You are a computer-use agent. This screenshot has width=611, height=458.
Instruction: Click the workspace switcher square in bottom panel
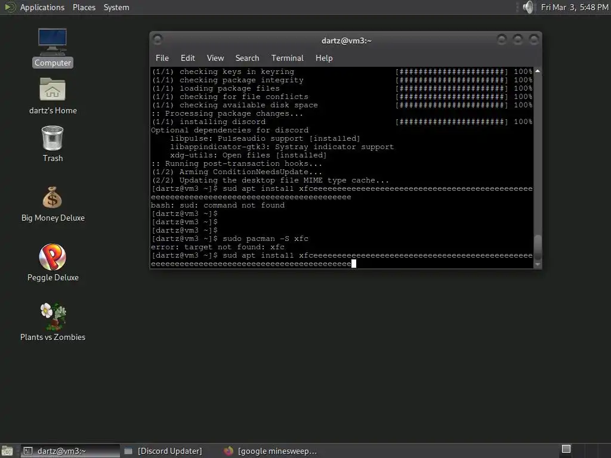tap(566, 449)
